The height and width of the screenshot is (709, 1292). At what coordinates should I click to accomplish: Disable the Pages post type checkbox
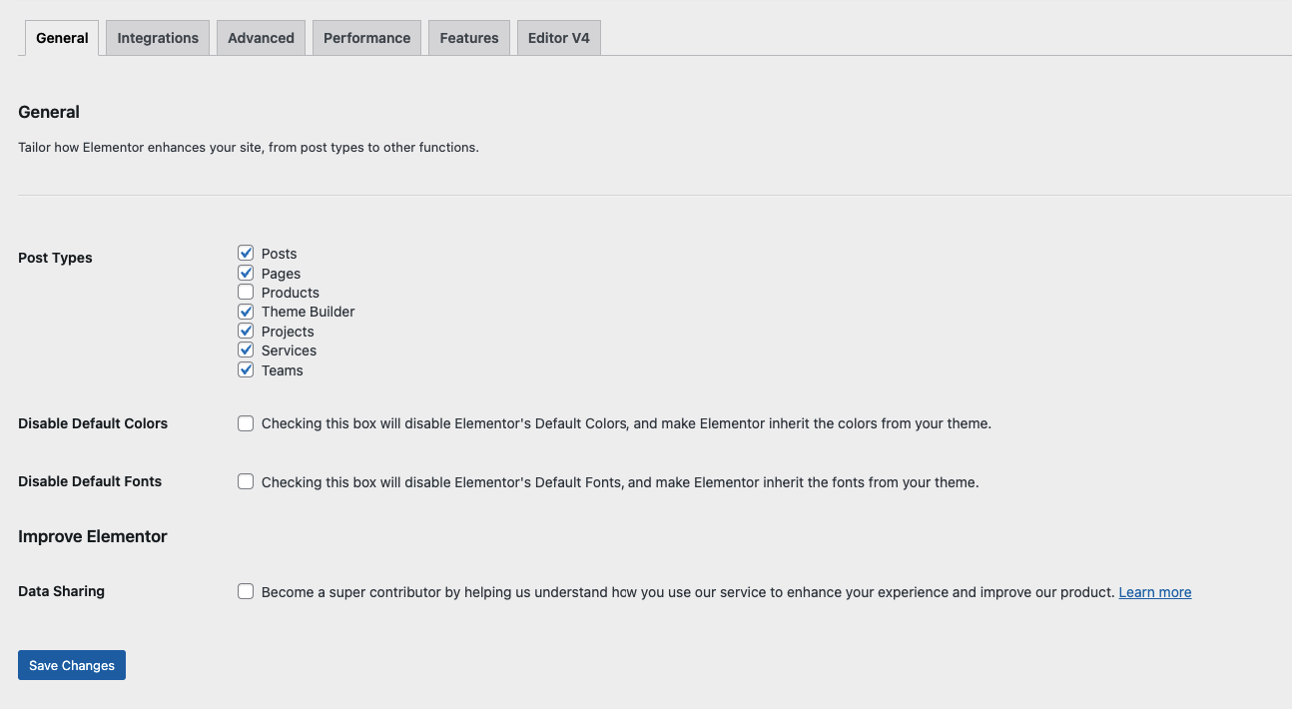coord(246,273)
